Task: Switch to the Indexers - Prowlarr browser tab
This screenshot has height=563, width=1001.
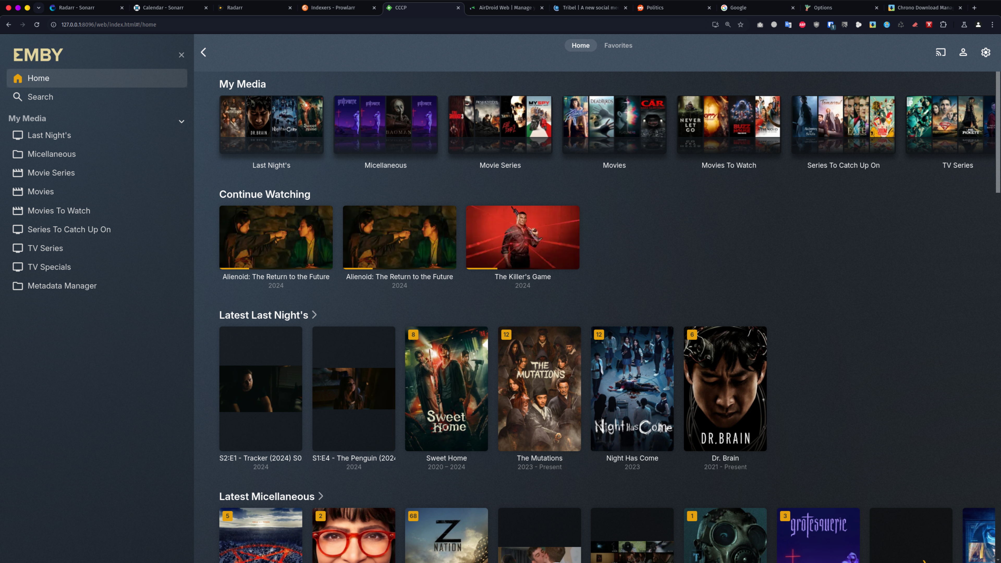Action: 333,7
